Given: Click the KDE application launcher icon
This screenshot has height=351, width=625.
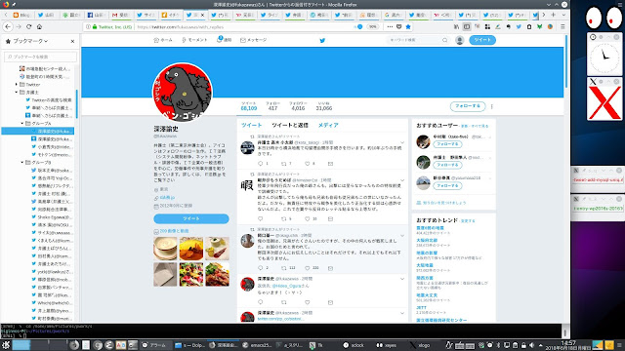Looking at the screenshot, I should click(6, 345).
